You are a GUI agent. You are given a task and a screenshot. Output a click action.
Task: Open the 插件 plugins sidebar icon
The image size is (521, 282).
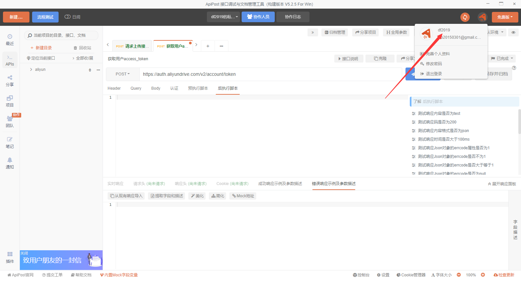[10, 258]
